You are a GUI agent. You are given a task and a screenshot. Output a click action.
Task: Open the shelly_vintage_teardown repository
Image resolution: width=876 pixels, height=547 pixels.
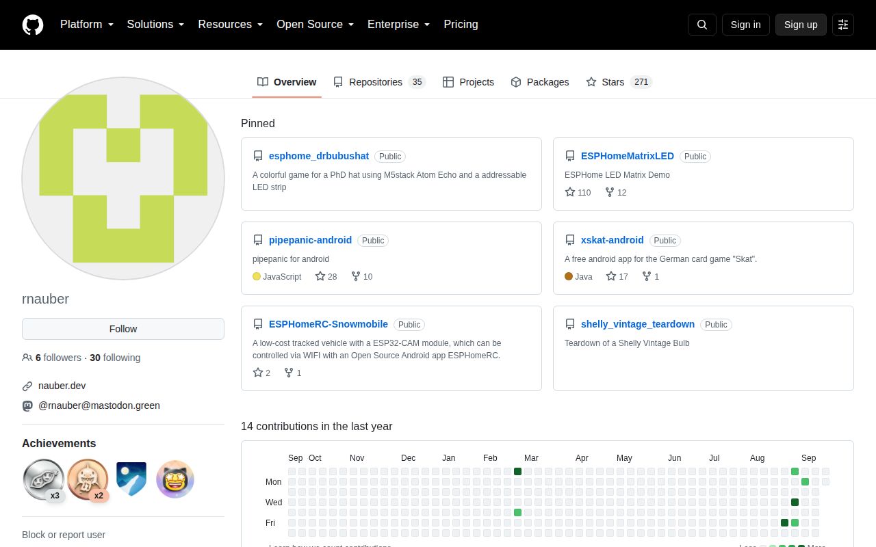(638, 324)
